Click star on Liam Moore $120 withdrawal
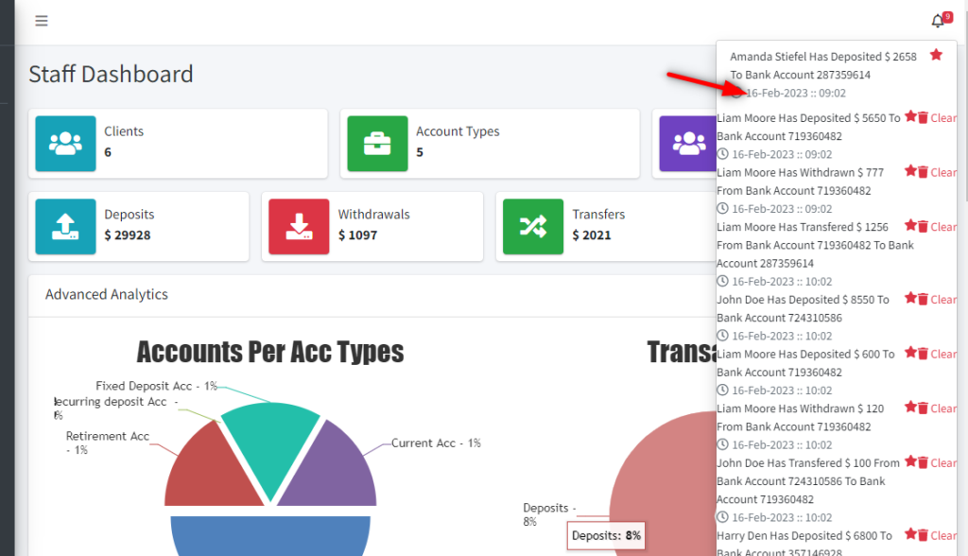Viewport: 968px width, 556px height. 910,407
